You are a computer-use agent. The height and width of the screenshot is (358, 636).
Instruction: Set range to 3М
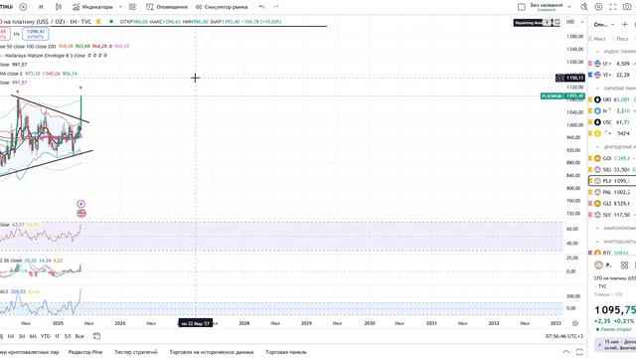22,336
